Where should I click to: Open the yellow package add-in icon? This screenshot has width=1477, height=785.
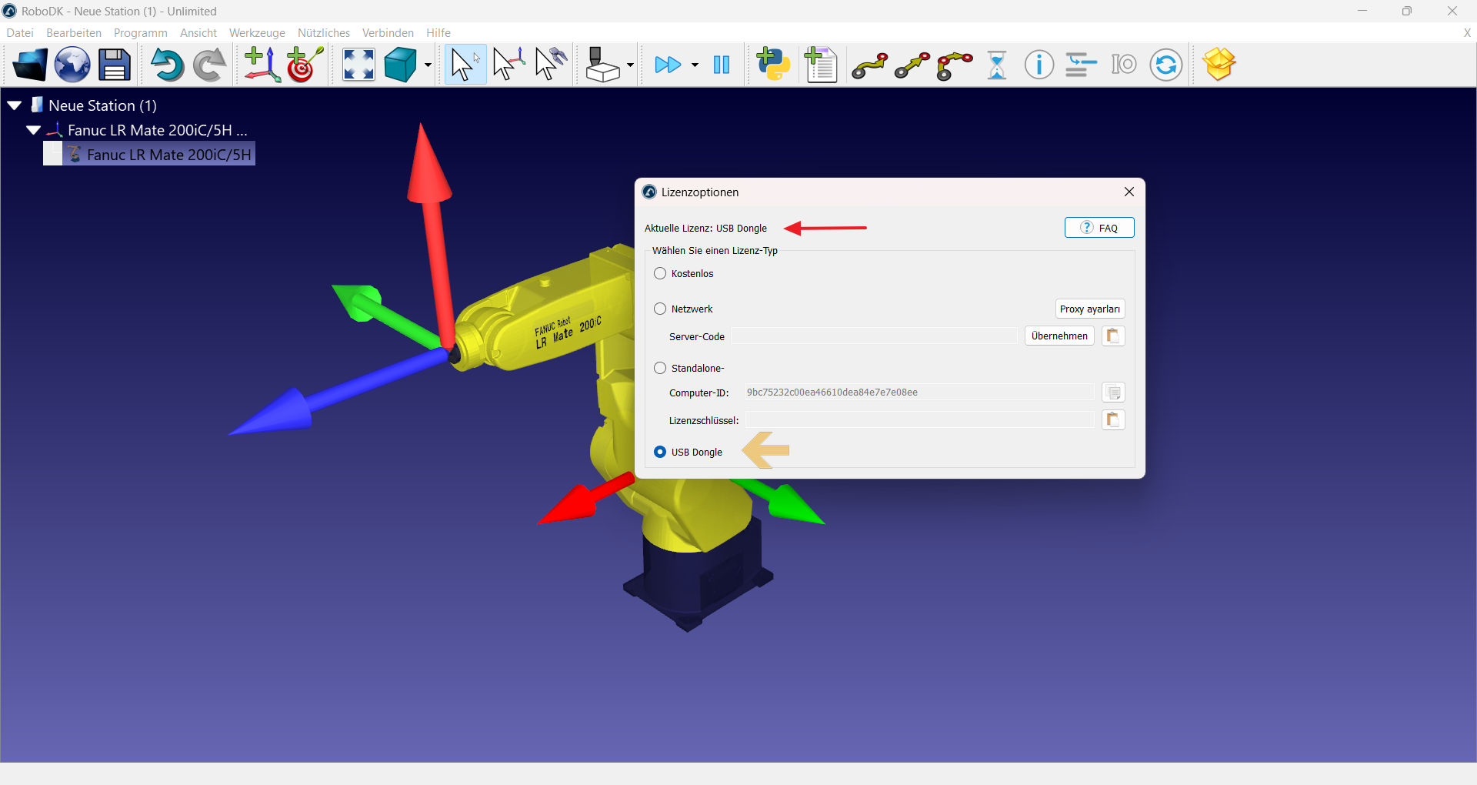point(1219,65)
